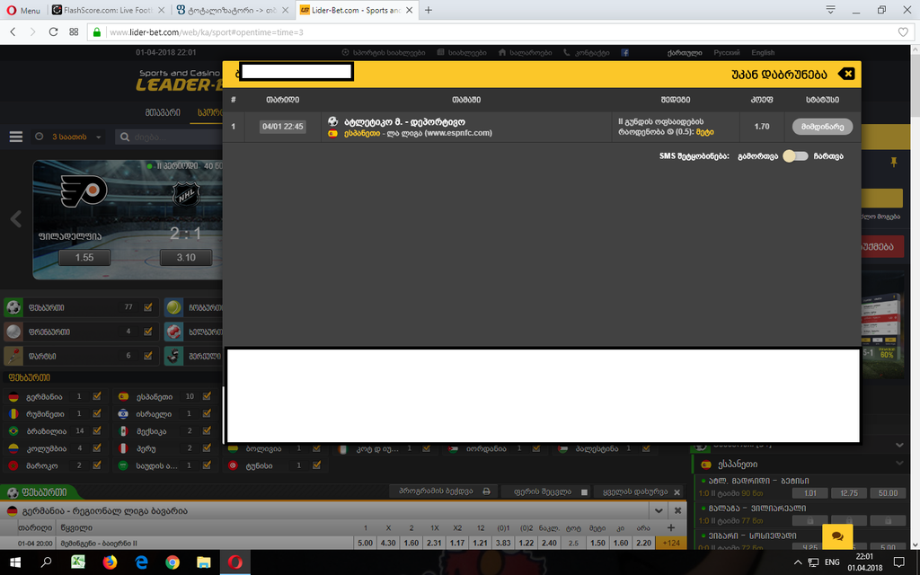920x575 pixels.
Task: Select Philadelphia odds 1.55
Action: 84,258
